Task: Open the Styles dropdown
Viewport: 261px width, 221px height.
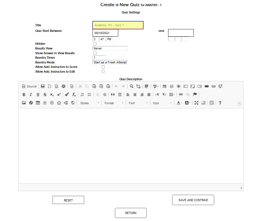Action: click(90, 103)
